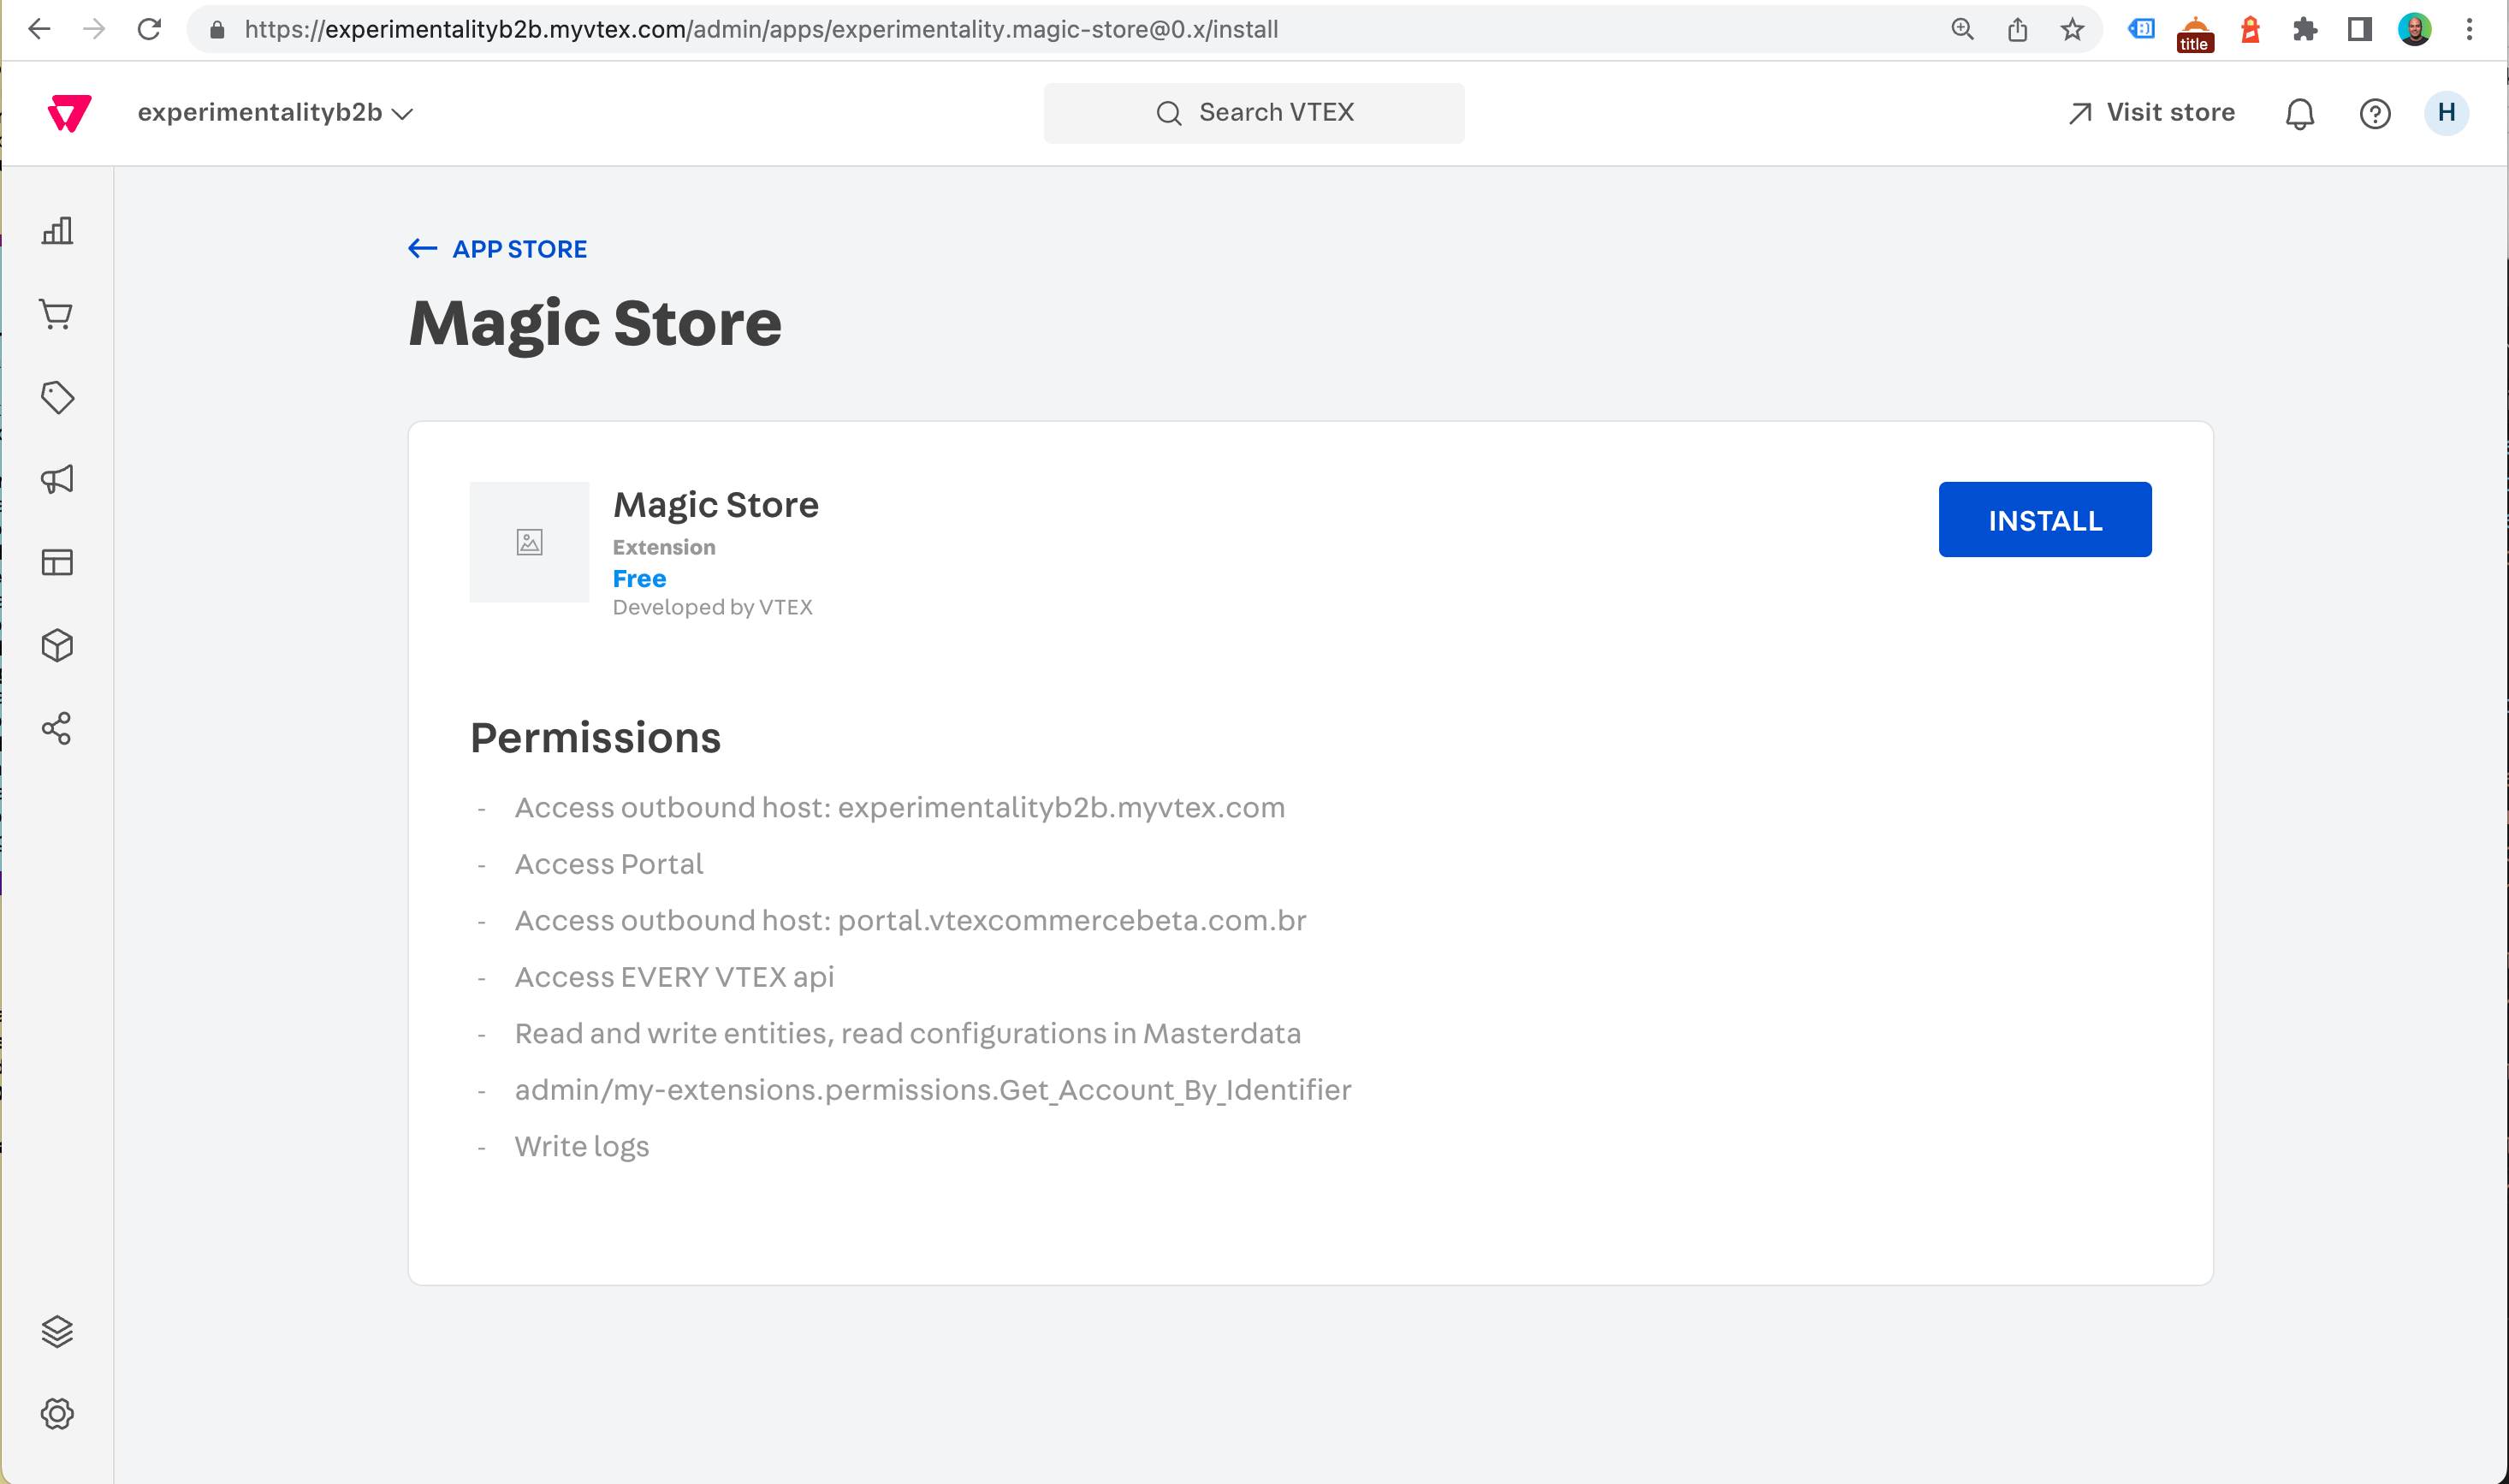
Task: Open Orders via the shopping cart icon
Action: 57,314
